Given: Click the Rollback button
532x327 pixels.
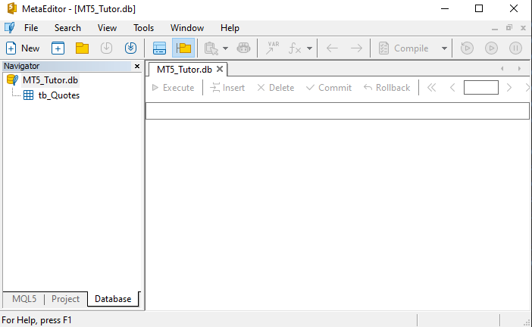Looking at the screenshot, I should pos(386,88).
